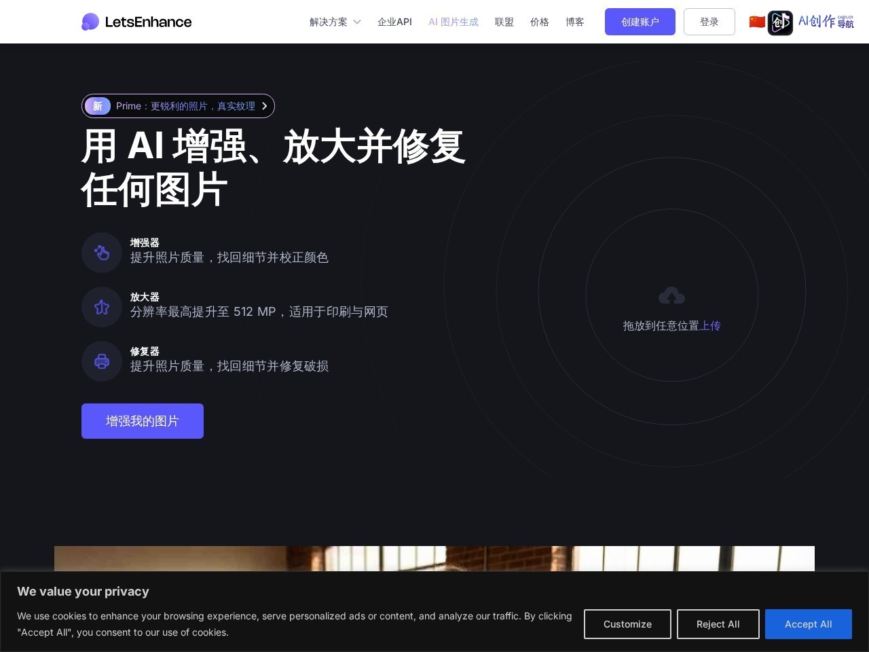Click the AI创作导航 app icon

(x=780, y=22)
